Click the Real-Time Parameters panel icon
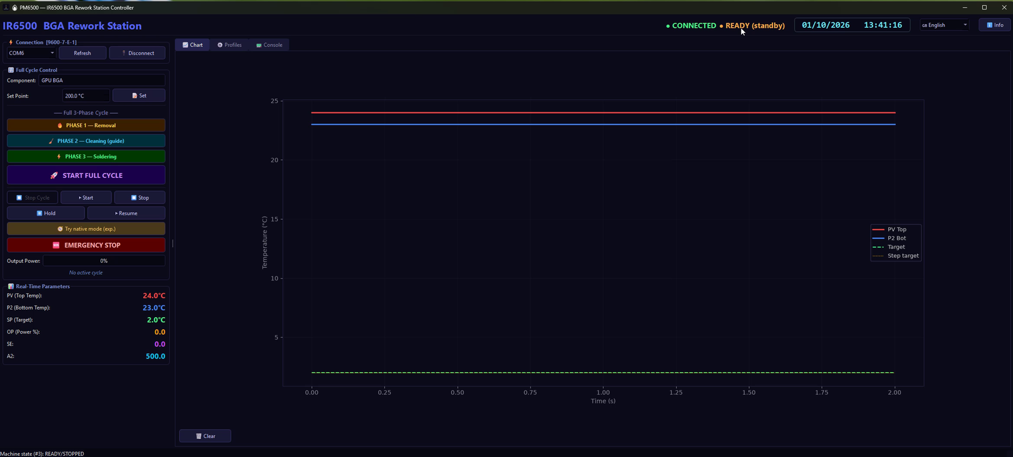This screenshot has height=457, width=1013. [x=11, y=286]
